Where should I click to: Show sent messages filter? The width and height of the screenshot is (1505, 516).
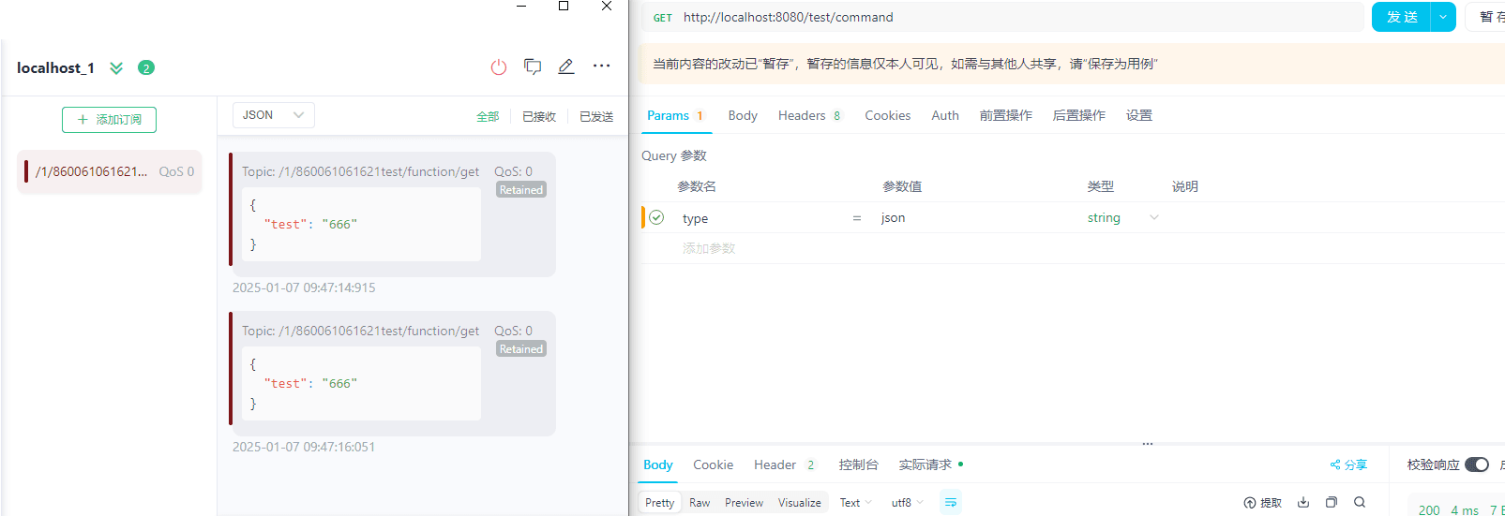click(x=596, y=116)
